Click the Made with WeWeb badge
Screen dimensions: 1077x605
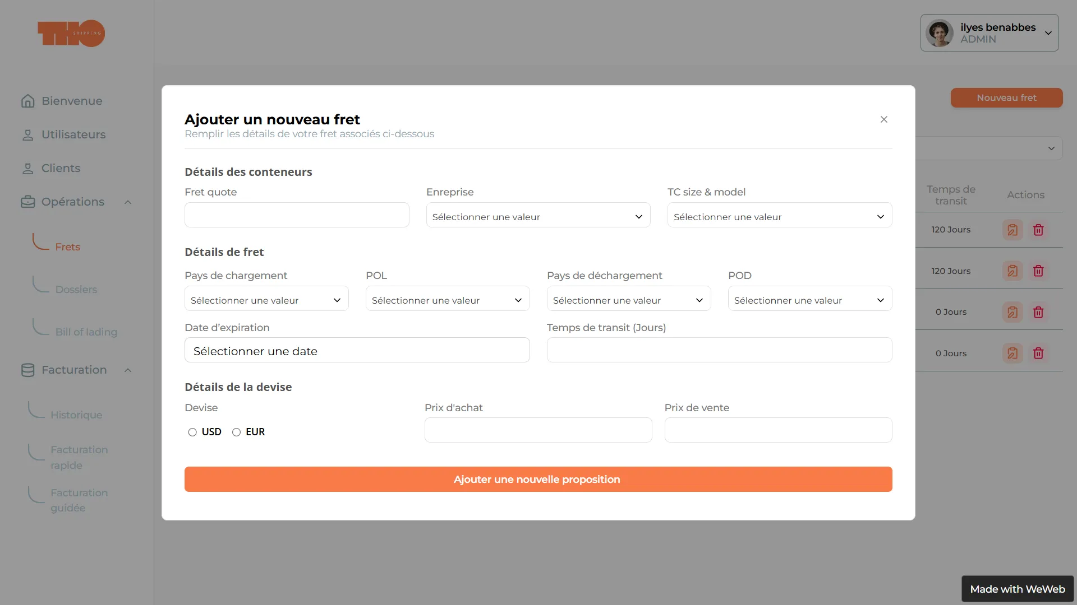(1017, 589)
